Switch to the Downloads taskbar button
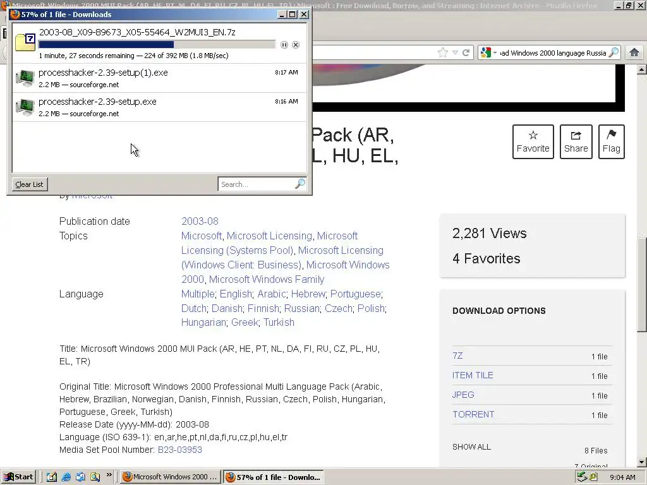 (x=273, y=477)
